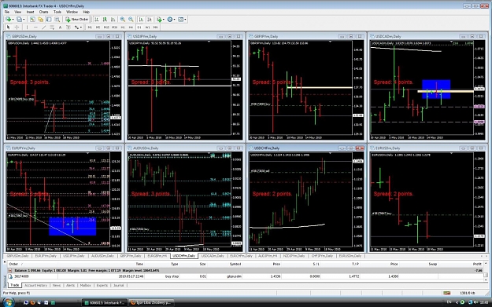Switch to the NZDJPYm,Daily chart tab
The height and width of the screenshot is (307, 492).
pos(294,256)
